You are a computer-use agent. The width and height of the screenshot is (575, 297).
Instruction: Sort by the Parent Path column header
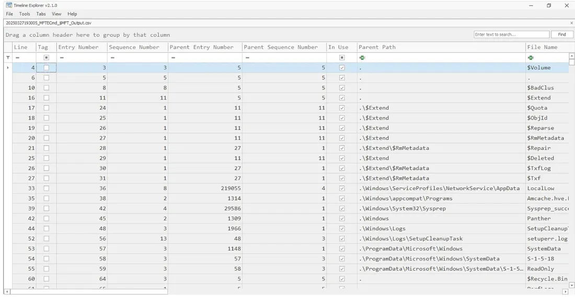377,47
